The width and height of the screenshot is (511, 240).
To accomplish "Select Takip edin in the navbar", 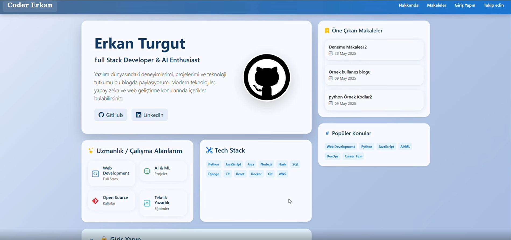I will (494, 5).
